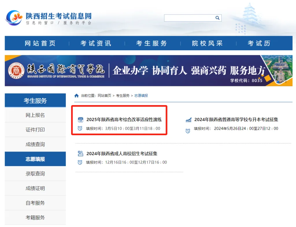Click clock icon beside 3月5日 填报时间
296x227 pixels.
pyautogui.click(x=80, y=129)
